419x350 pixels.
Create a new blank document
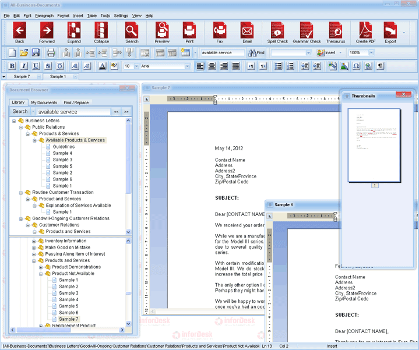[x=12, y=52]
